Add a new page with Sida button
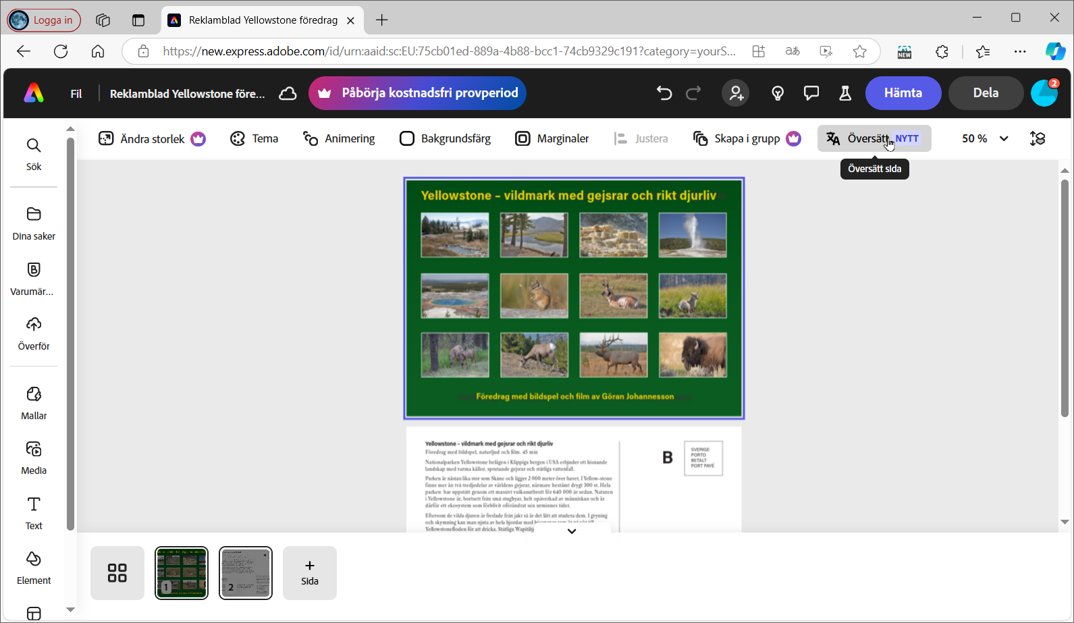The image size is (1074, 623). (x=310, y=573)
